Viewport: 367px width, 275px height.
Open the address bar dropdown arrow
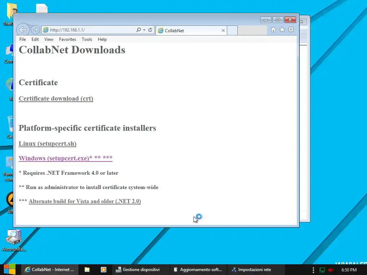tap(144, 30)
